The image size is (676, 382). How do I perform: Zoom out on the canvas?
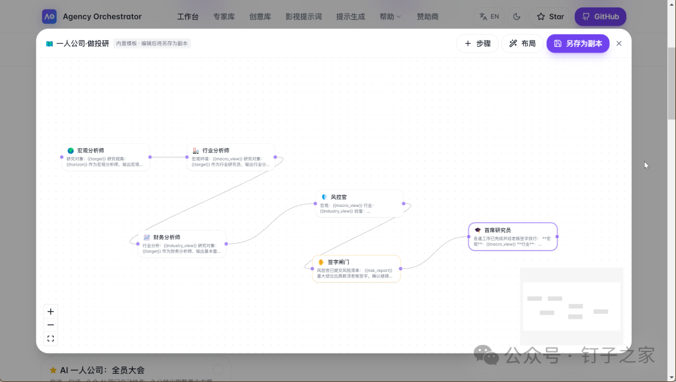pos(51,324)
